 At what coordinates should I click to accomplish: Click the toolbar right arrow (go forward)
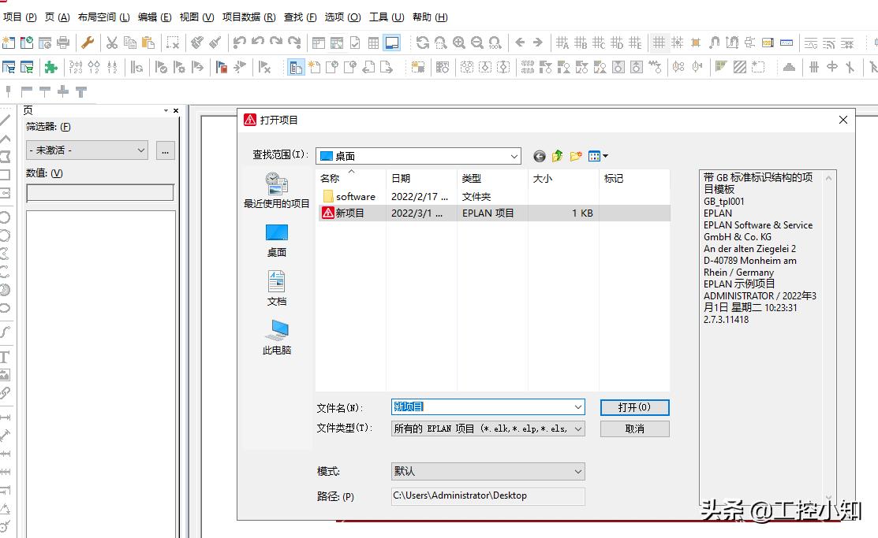[x=538, y=43]
